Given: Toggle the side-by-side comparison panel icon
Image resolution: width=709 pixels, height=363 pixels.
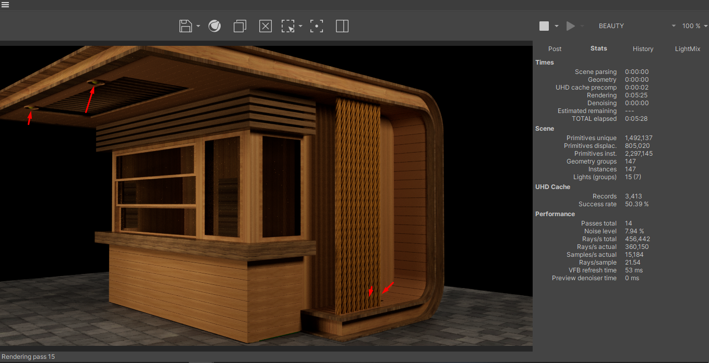Looking at the screenshot, I should [x=342, y=26].
